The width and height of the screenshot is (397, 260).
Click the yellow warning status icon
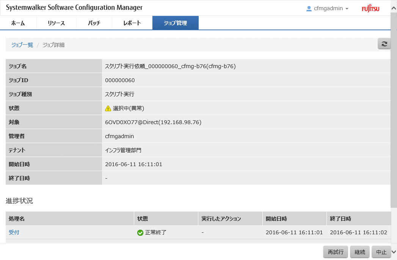(108, 108)
